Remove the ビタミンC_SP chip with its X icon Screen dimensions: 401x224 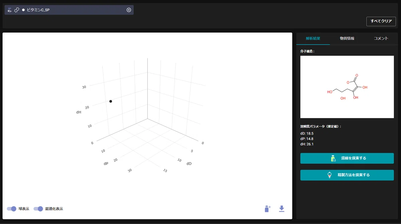(129, 10)
